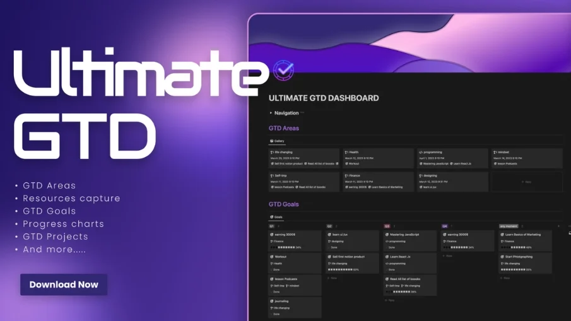The image size is (571, 321).
Task: Click target icon on Mastering JavaScript goal card
Action: [387, 235]
